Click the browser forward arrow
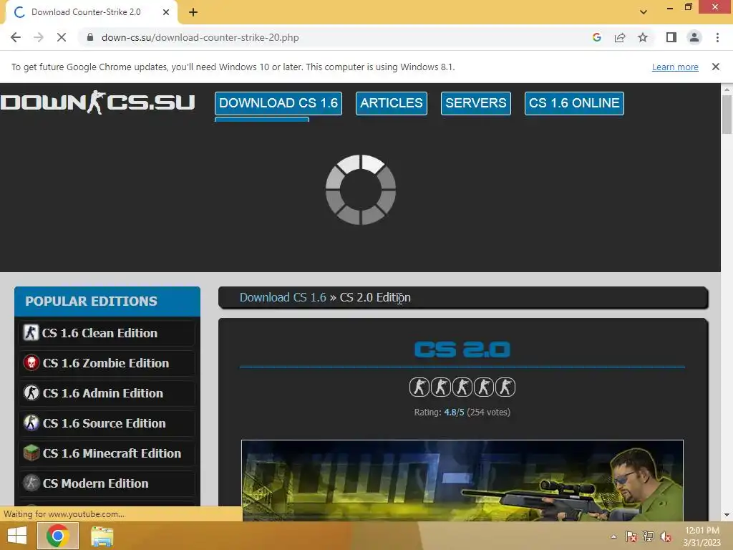This screenshot has width=733, height=550. click(39, 37)
